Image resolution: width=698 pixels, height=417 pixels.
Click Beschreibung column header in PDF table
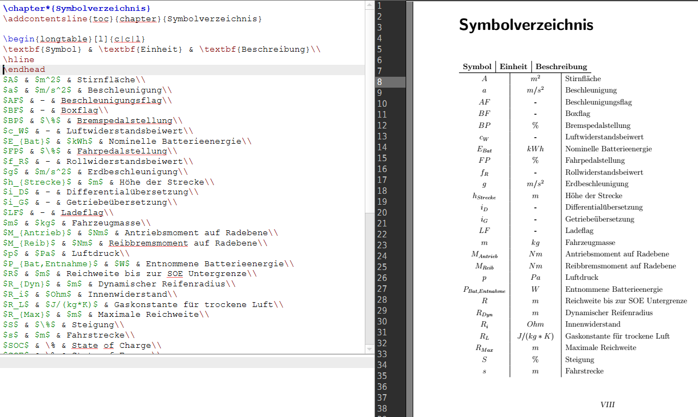click(x=561, y=66)
